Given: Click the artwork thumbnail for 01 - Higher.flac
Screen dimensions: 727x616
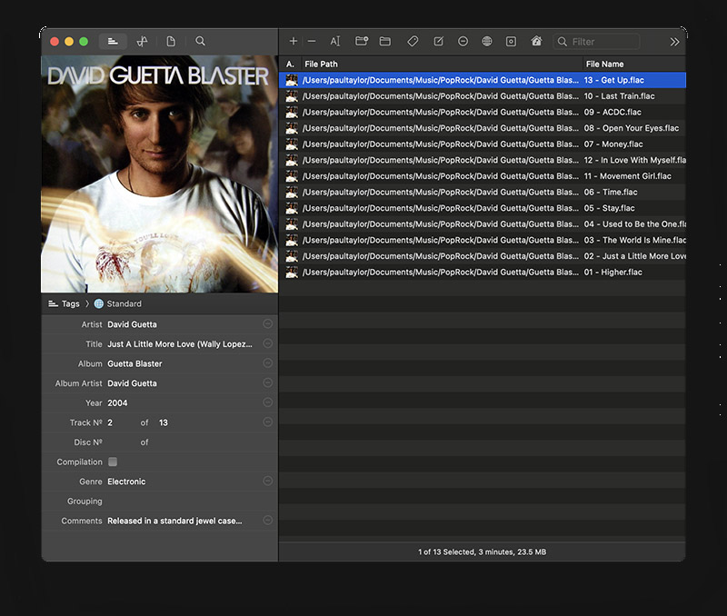Looking at the screenshot, I should click(292, 272).
